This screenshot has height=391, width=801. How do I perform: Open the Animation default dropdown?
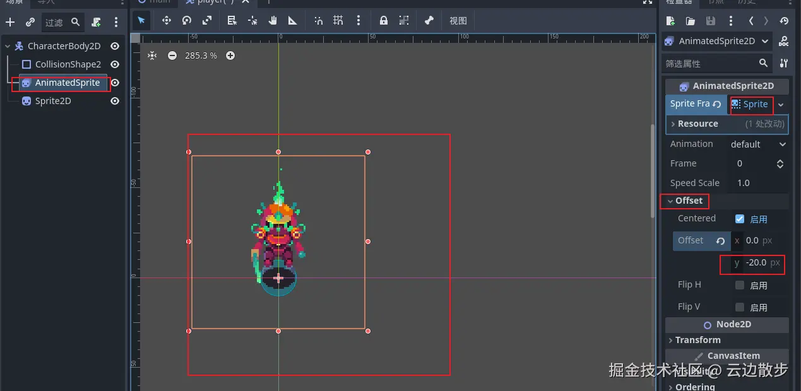click(x=758, y=144)
